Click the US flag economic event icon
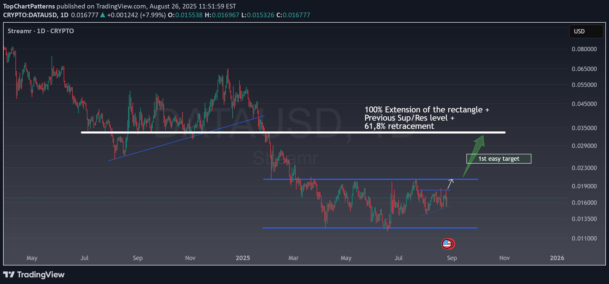609x284 pixels. [x=447, y=244]
